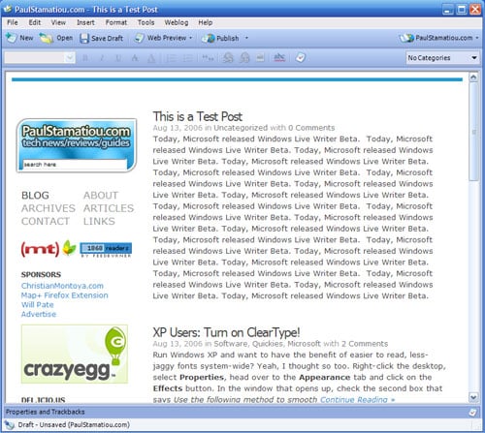
Task: Click the PaulStamatiou.com site logo banner
Action: click(77, 145)
